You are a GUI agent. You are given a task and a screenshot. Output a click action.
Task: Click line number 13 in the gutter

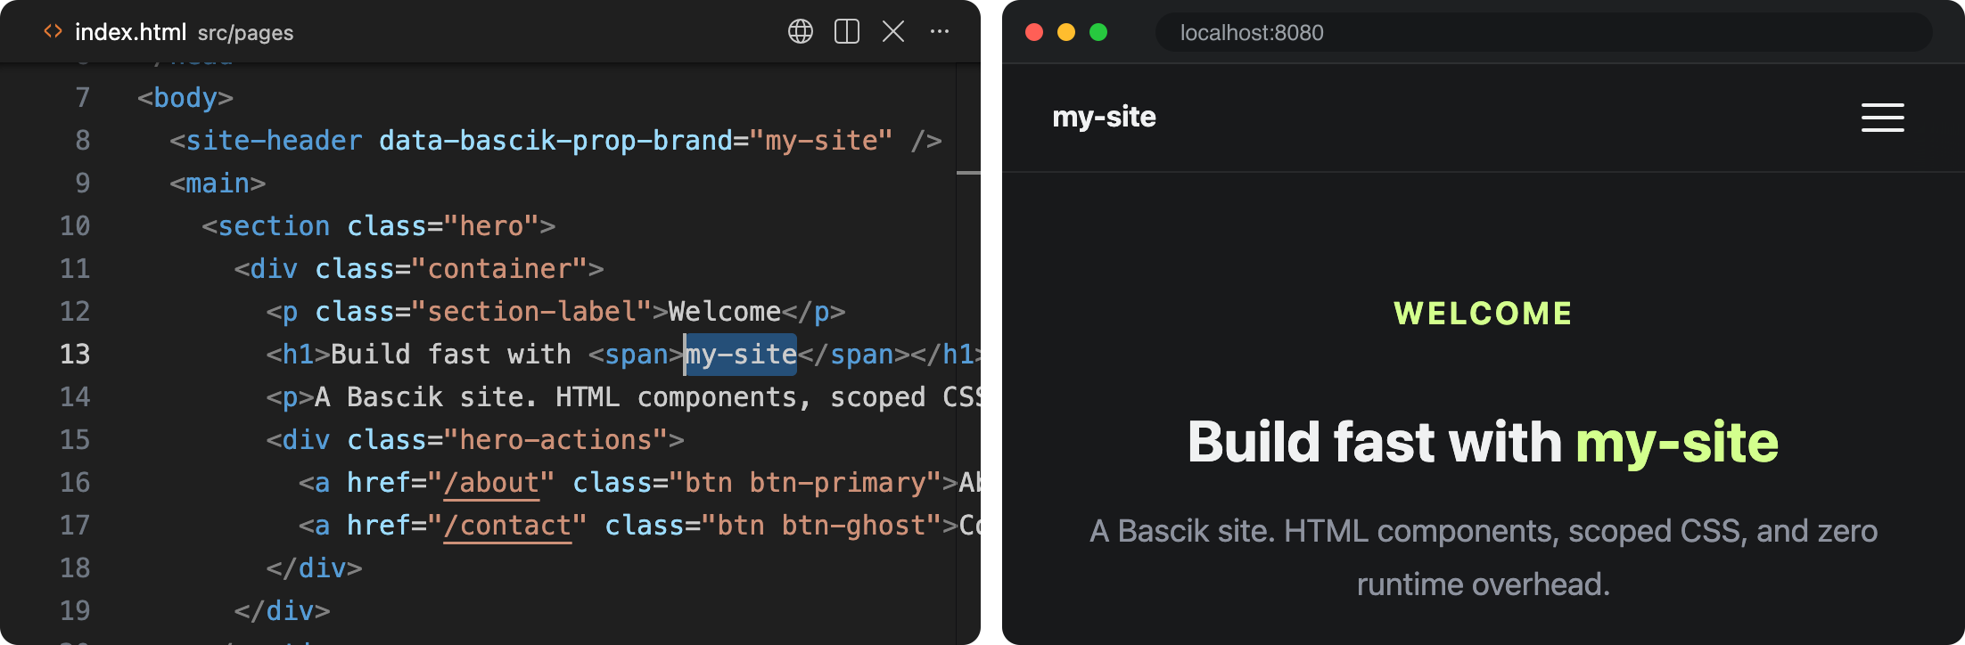pos(75,355)
